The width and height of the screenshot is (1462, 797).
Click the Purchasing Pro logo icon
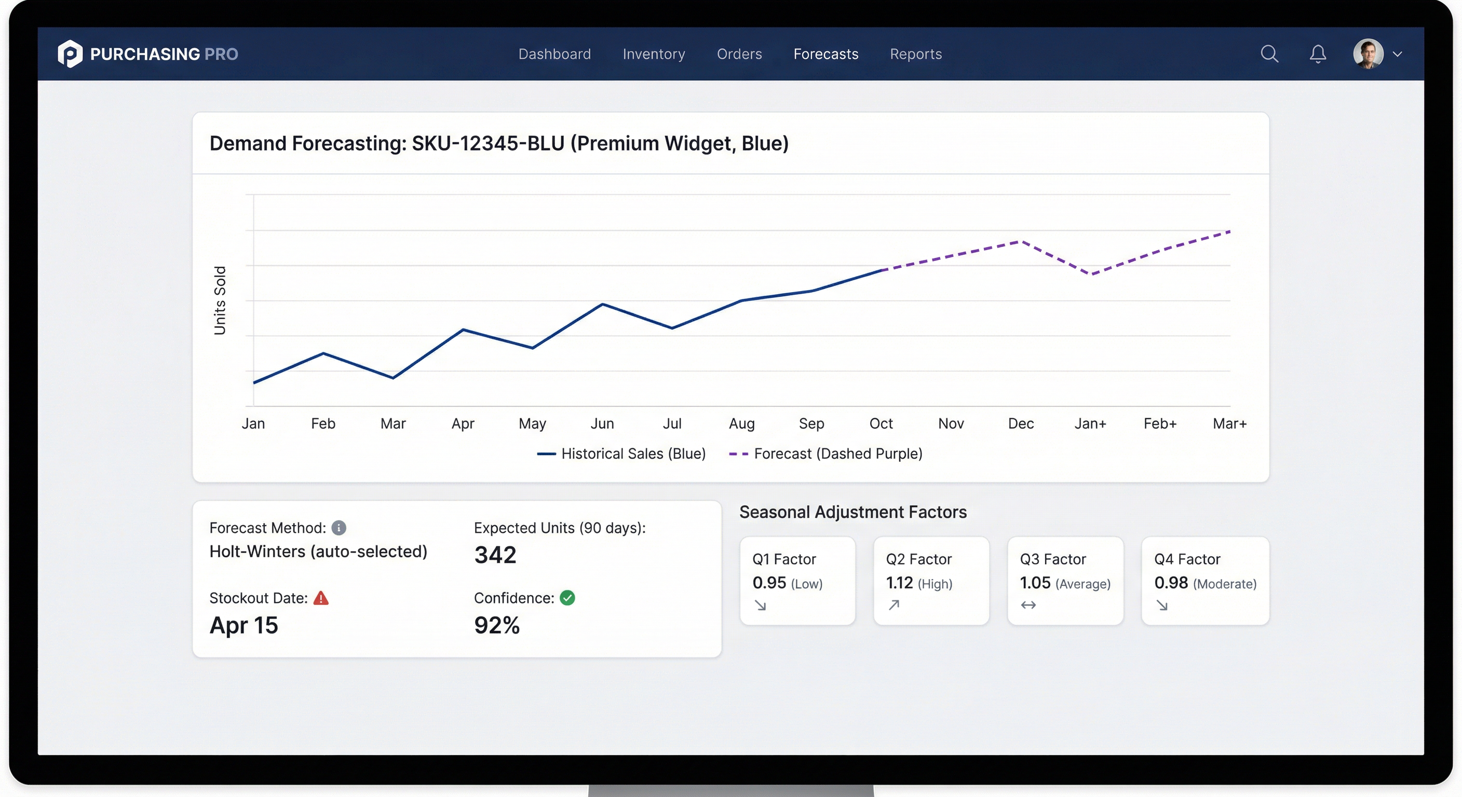coord(71,53)
